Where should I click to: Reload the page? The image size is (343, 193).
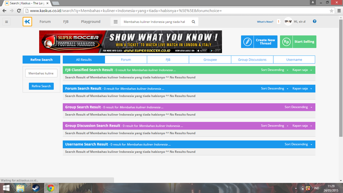19,11
